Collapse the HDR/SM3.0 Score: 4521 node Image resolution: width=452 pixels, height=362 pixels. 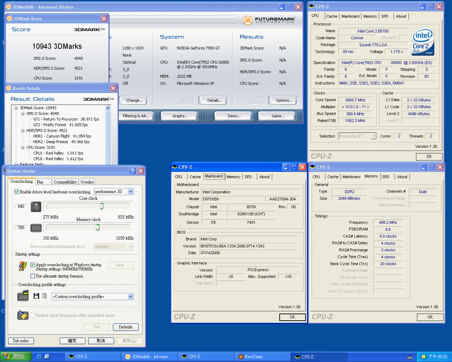pos(23,130)
